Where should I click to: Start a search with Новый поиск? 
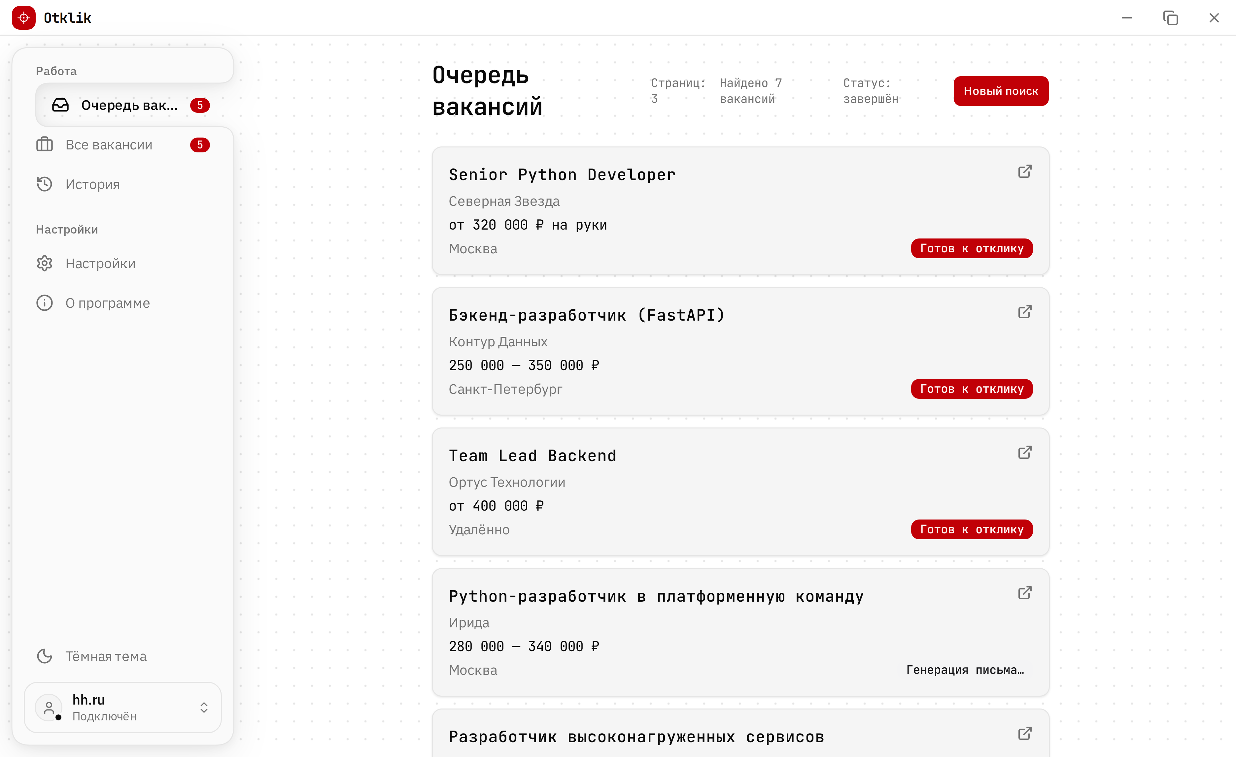coord(1001,91)
